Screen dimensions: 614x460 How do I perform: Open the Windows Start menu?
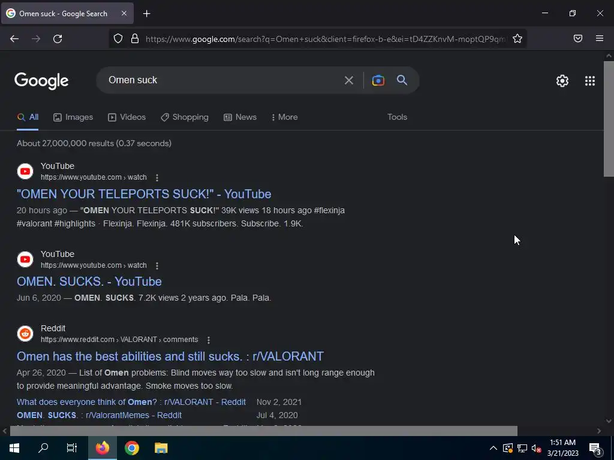click(x=14, y=448)
